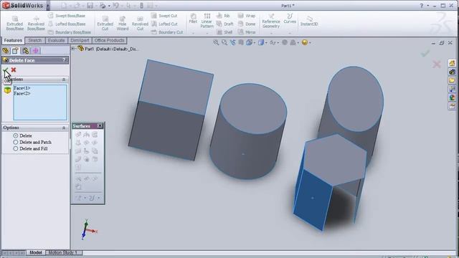
Task: Open the Model tab at bottom
Action: tap(35, 252)
